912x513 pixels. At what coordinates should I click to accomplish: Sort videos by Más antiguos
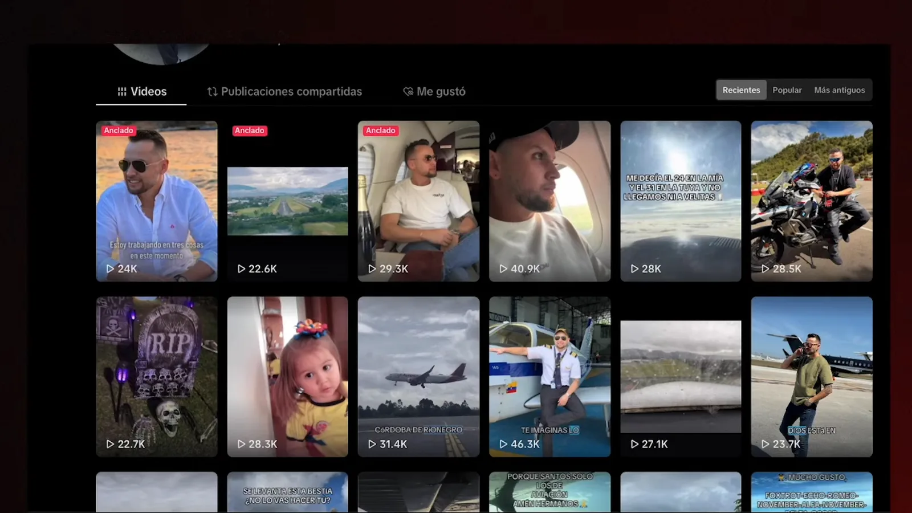coord(839,90)
